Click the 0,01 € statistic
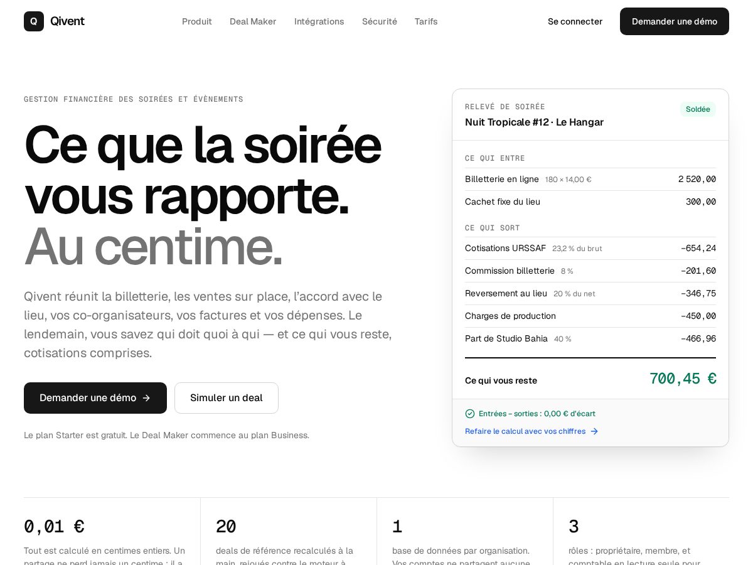This screenshot has height=565, width=753. click(54, 527)
